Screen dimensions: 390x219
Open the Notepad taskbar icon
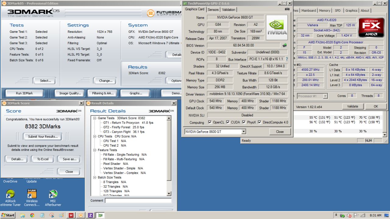(42, 215)
